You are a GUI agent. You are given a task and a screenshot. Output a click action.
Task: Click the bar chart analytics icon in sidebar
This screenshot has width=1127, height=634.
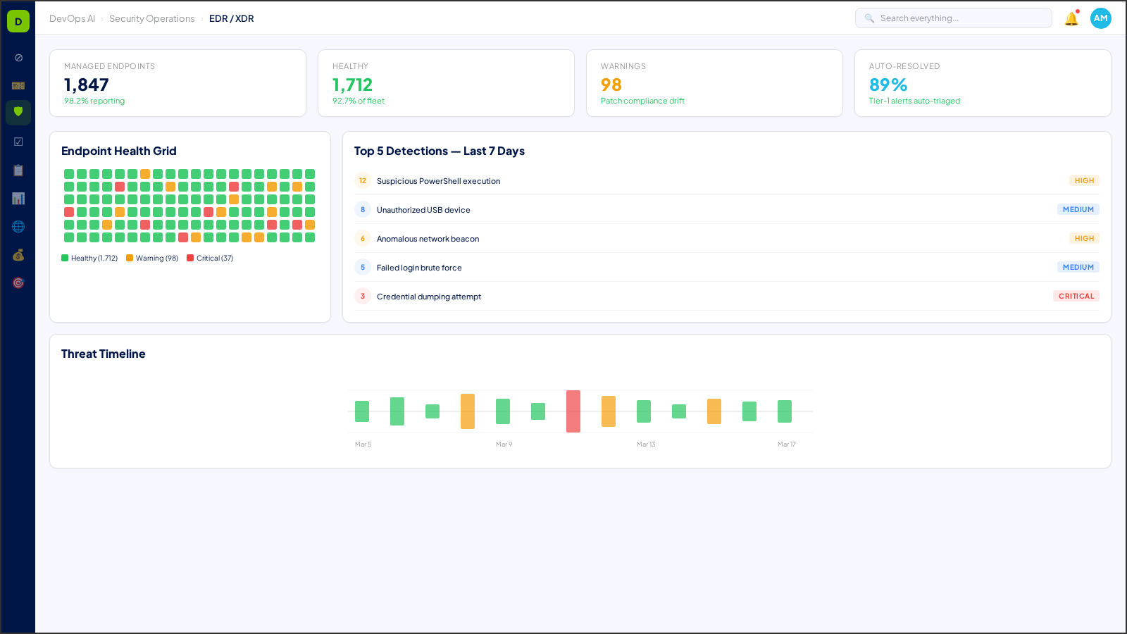coord(18,198)
